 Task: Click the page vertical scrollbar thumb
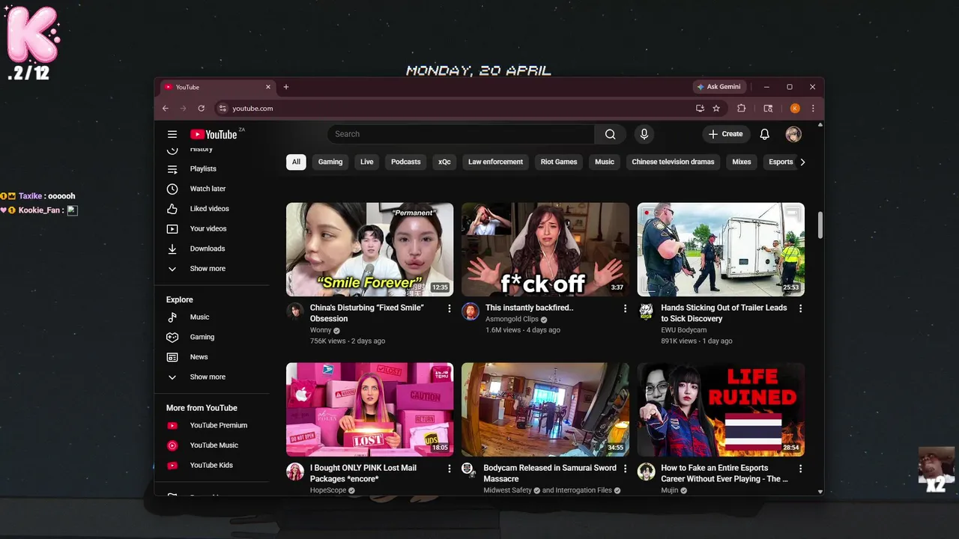click(820, 225)
